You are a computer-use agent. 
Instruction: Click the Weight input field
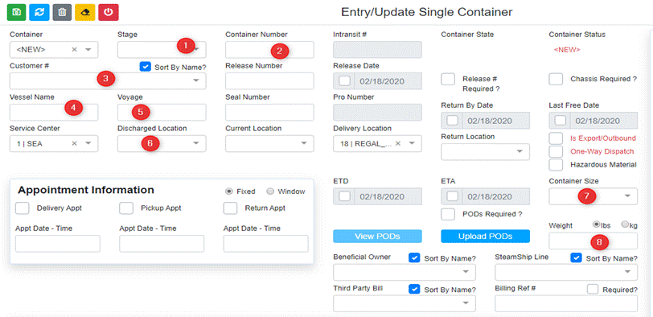coord(593,241)
